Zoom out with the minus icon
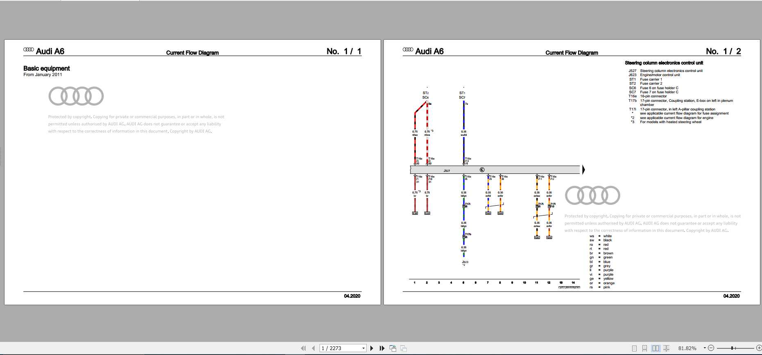Viewport: 762px width, 355px height. coord(711,348)
